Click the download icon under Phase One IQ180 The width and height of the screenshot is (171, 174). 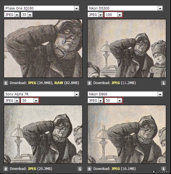click(x=6, y=83)
